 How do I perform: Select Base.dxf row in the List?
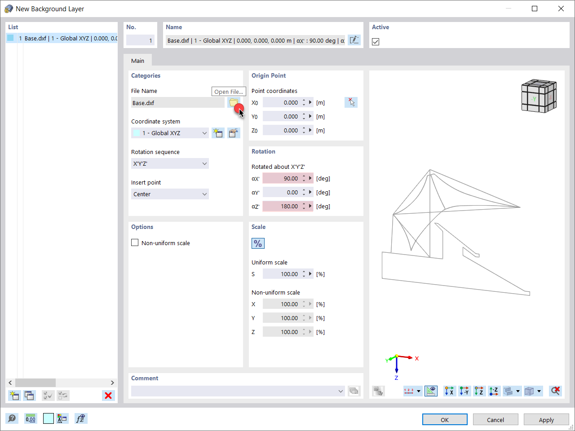point(62,38)
